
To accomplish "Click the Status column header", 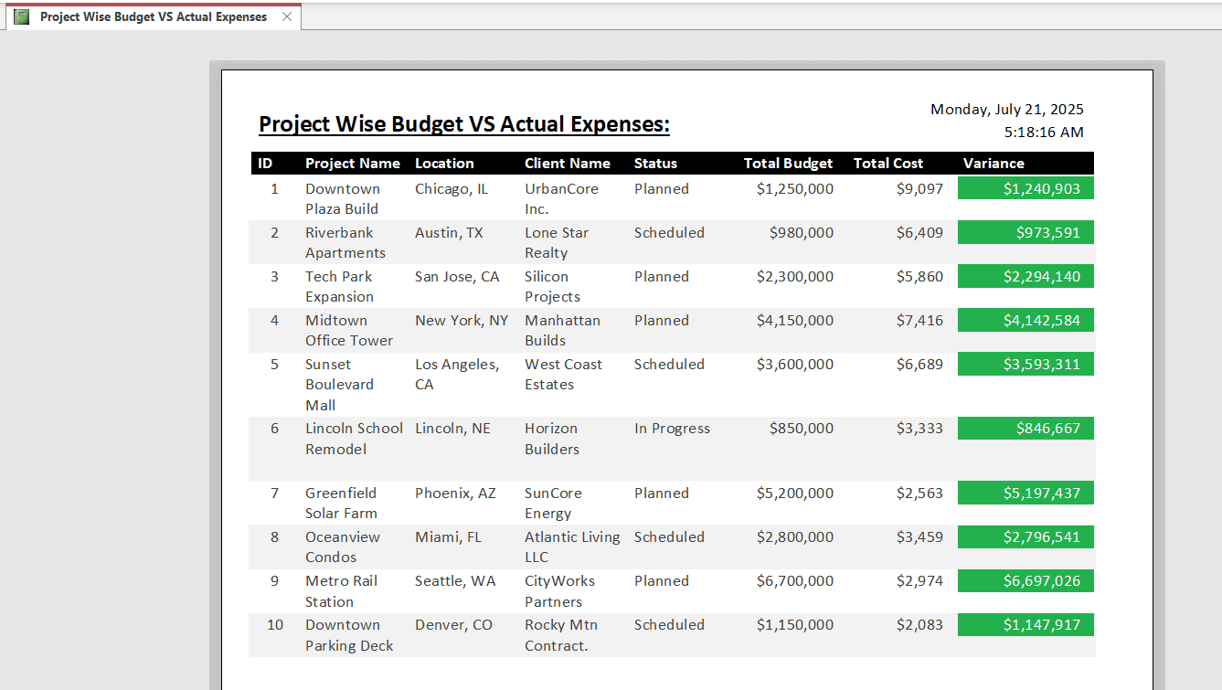I will point(655,164).
